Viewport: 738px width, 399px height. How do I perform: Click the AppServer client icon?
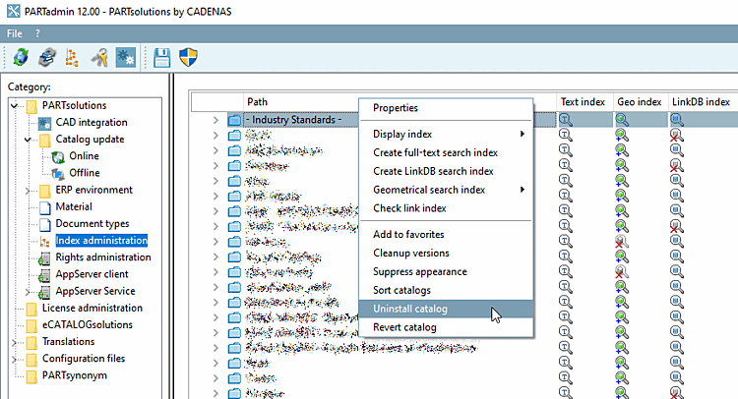point(44,274)
